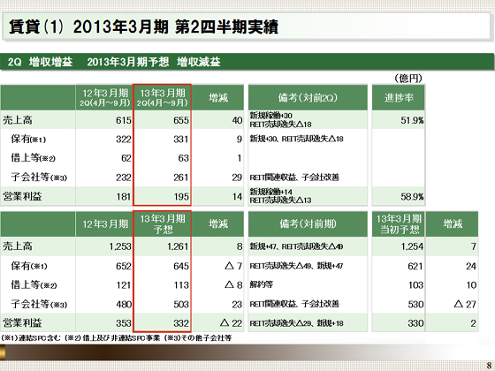Select the value 330
This screenshot has height=371, width=495.
click(415, 323)
